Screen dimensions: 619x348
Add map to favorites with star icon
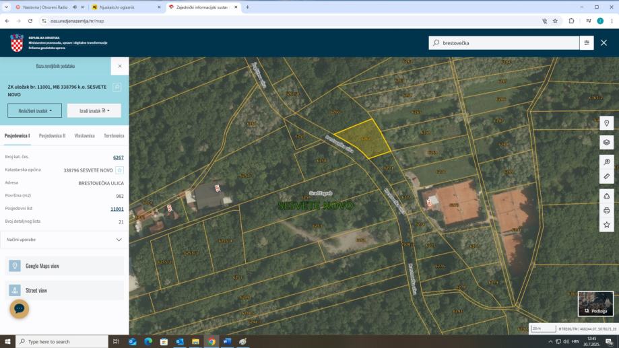(606, 225)
